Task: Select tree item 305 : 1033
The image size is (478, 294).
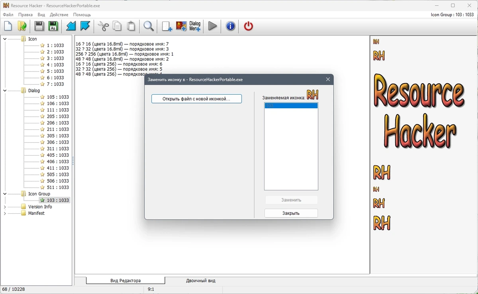Action: click(58, 136)
